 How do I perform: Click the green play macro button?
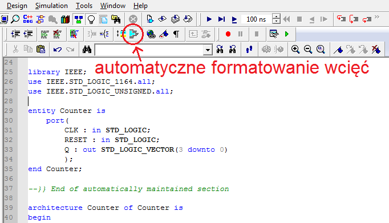point(287,34)
